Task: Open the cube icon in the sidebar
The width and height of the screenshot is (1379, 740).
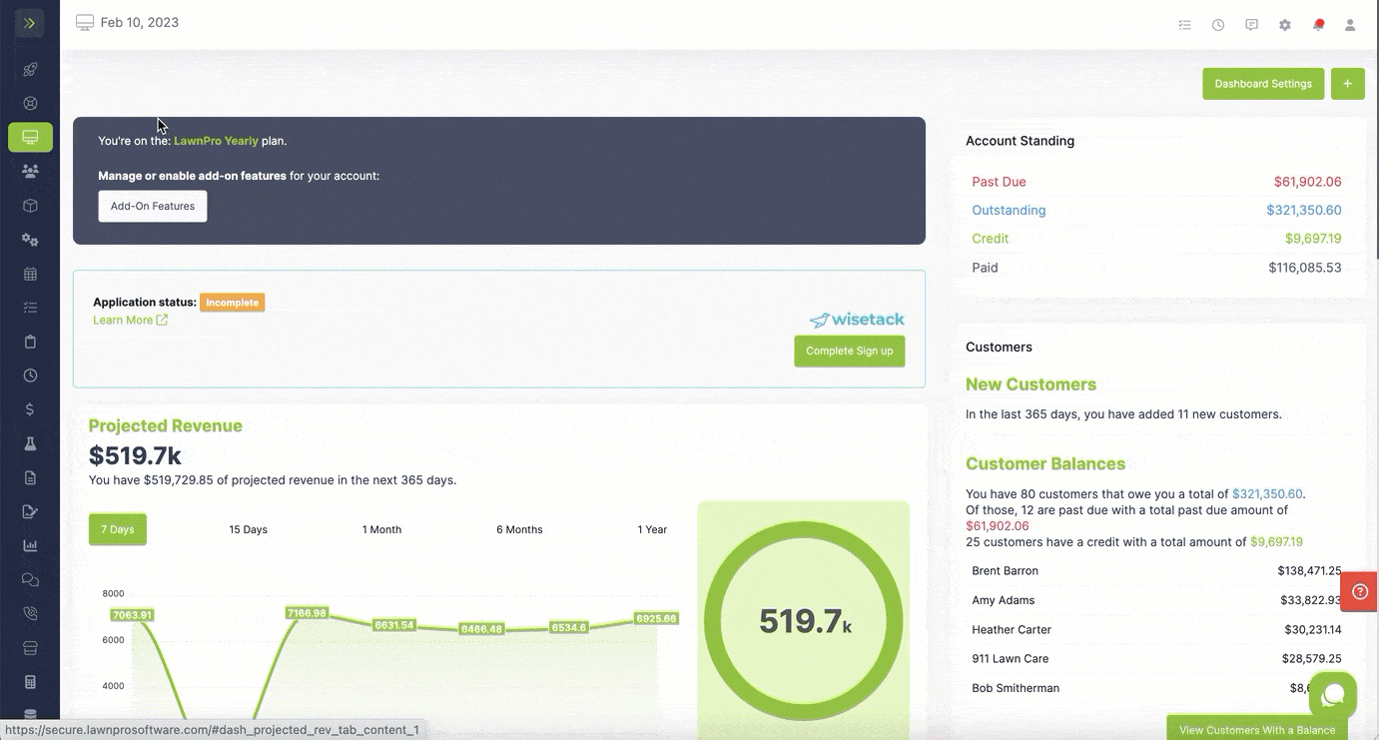Action: click(30, 206)
